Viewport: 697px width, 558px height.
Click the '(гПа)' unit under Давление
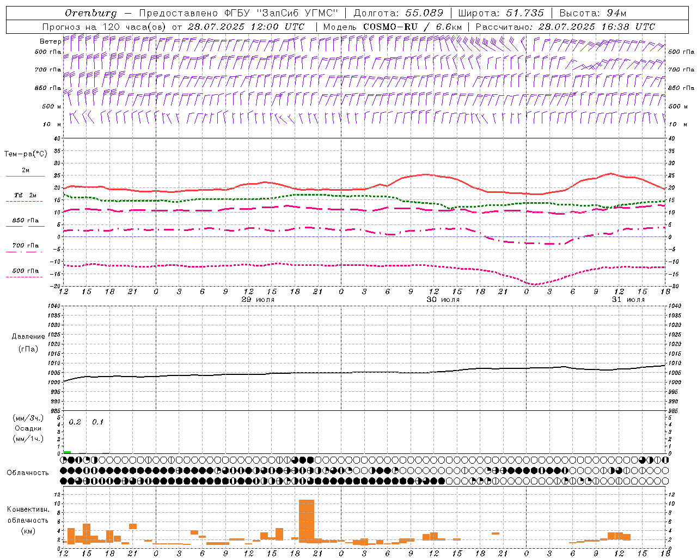(28, 349)
